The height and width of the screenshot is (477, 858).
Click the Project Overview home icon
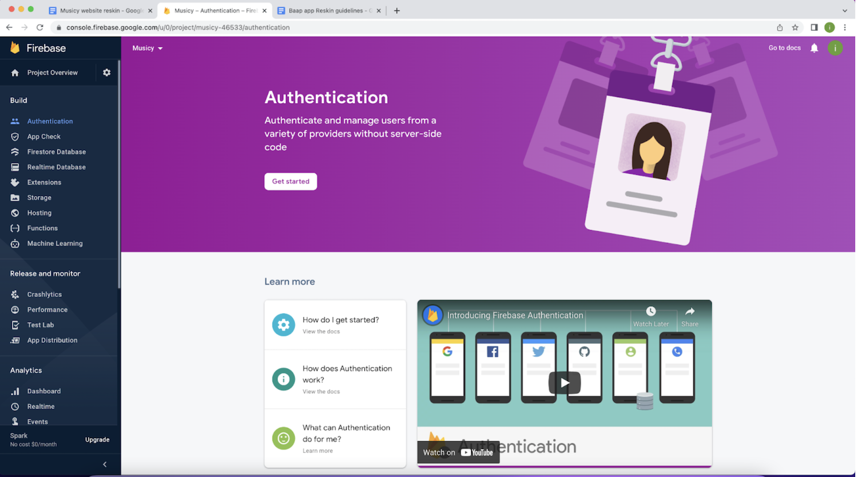15,73
